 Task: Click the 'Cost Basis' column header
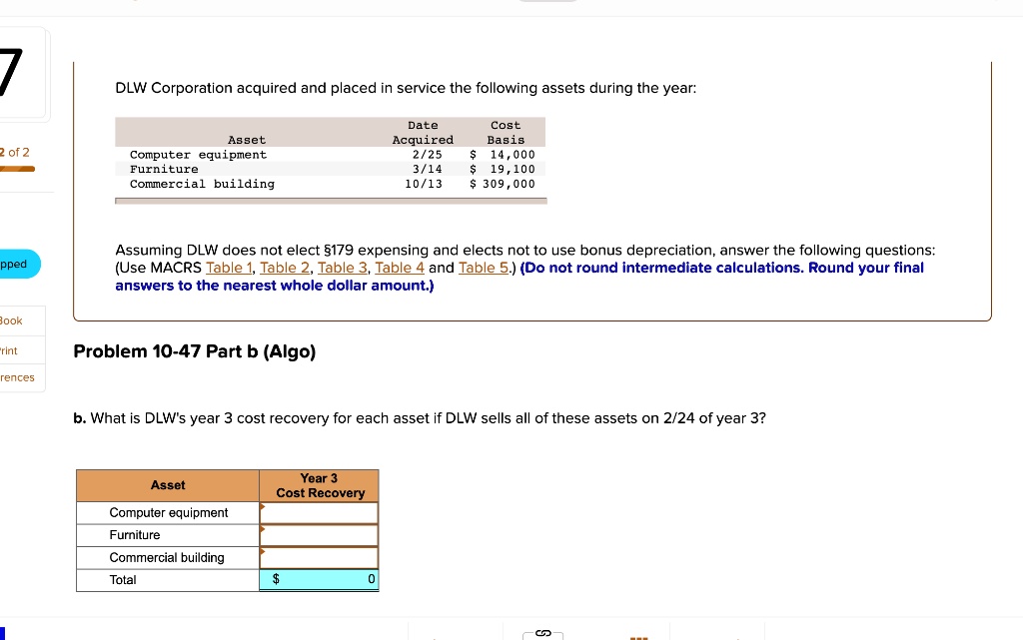point(506,133)
